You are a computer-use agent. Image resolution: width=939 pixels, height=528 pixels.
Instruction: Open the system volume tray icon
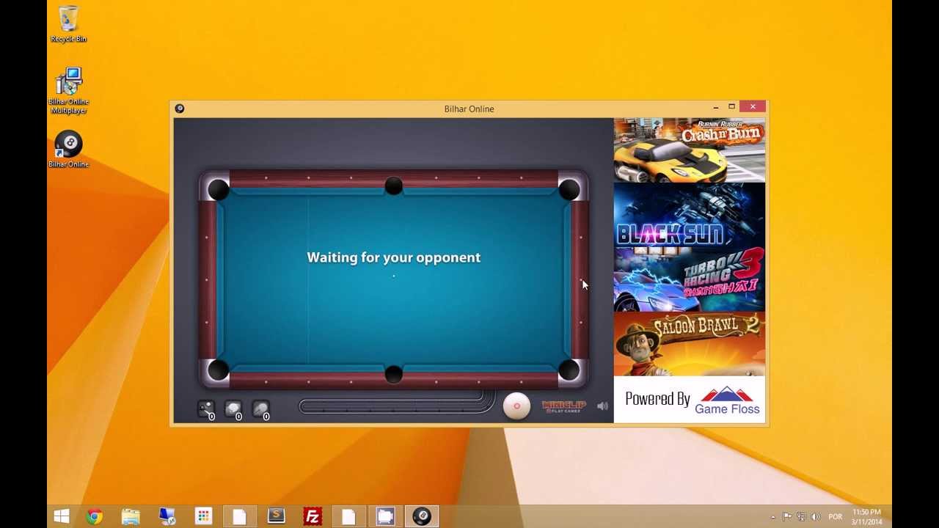815,517
